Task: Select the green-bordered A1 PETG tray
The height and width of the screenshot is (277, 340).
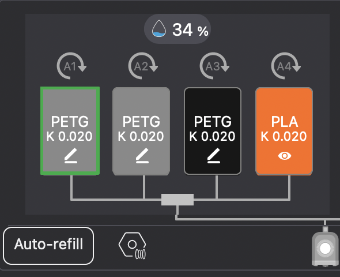Action: pos(70,130)
